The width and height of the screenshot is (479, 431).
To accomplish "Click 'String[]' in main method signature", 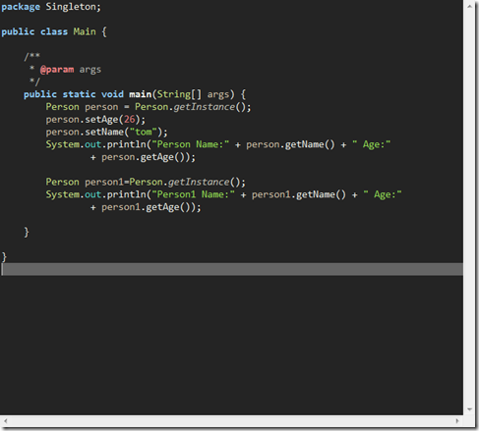I will [179, 94].
